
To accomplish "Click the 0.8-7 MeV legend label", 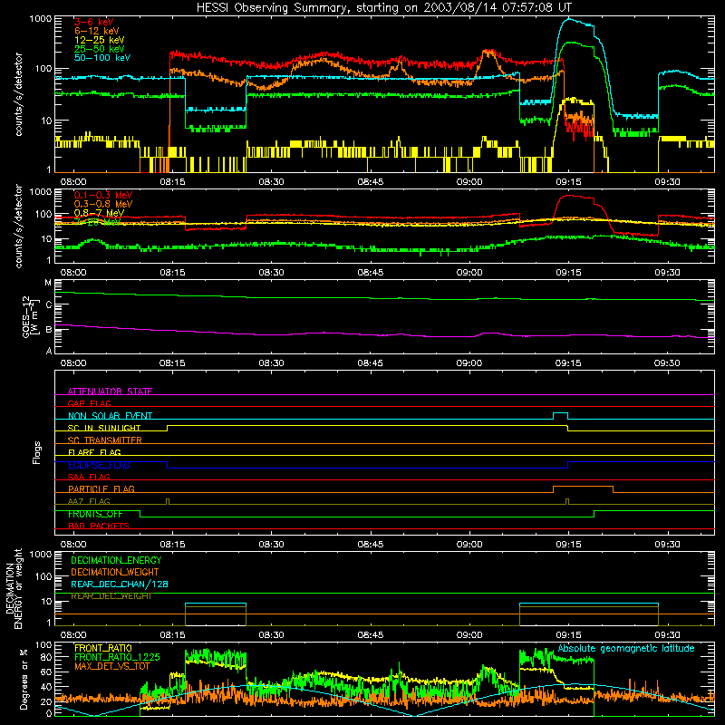I will tap(99, 213).
